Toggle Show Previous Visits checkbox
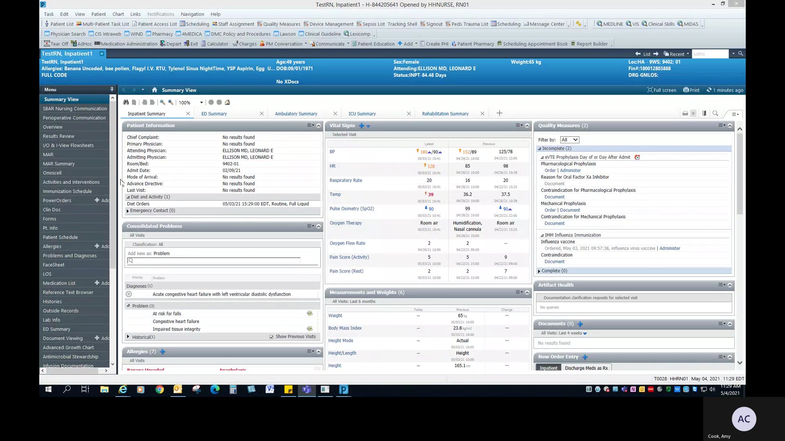The image size is (785, 441). click(271, 337)
